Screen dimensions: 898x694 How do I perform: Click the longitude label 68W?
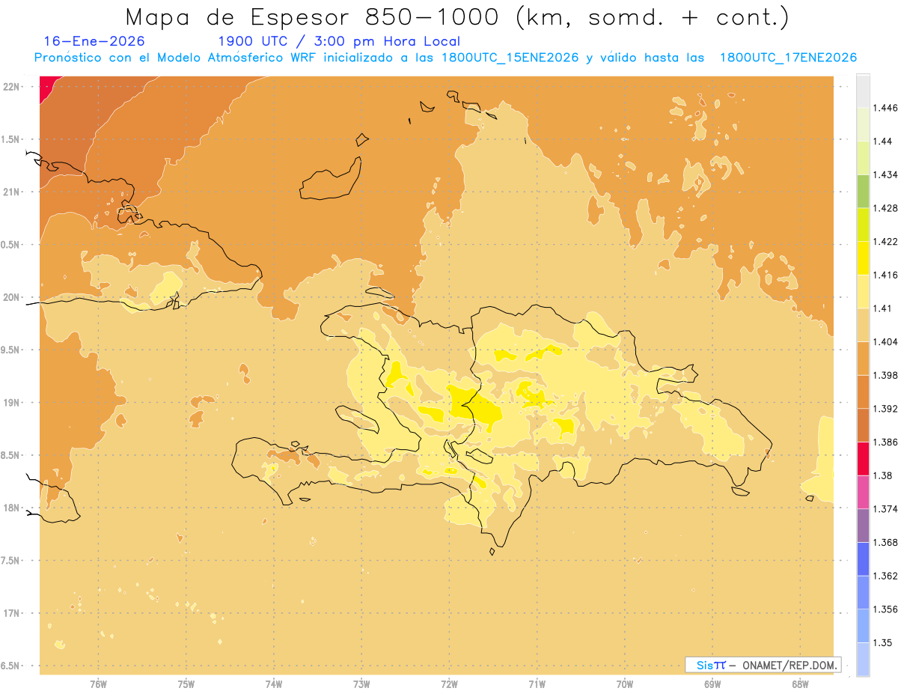click(800, 684)
